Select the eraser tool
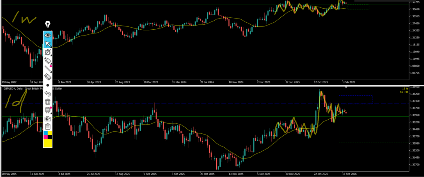 48,77
